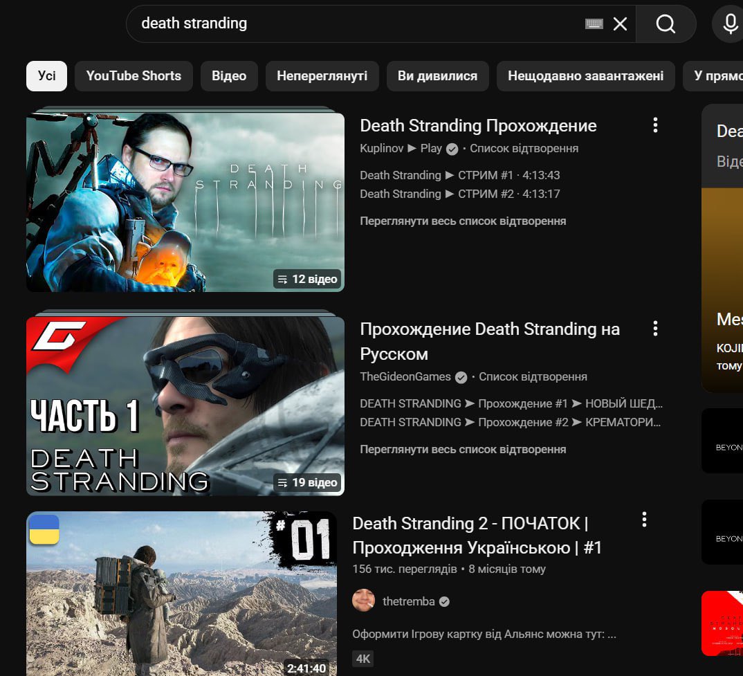
Task: Open the "Death Stranding Прохождение" title
Action: pos(478,126)
